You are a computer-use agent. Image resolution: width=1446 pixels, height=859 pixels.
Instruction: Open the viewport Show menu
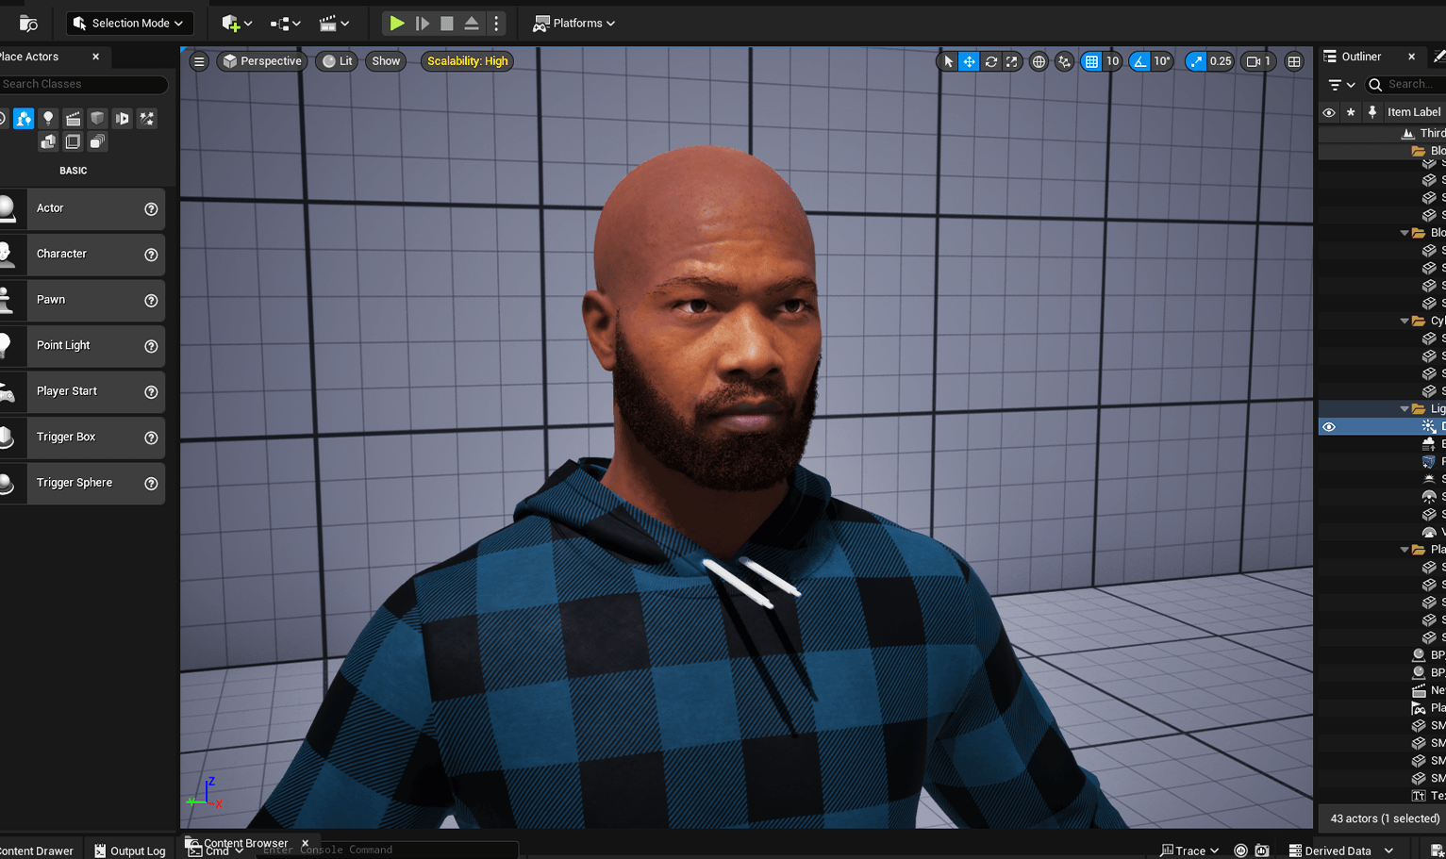click(386, 61)
